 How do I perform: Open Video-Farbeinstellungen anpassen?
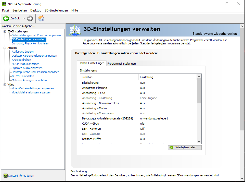pos(33,88)
